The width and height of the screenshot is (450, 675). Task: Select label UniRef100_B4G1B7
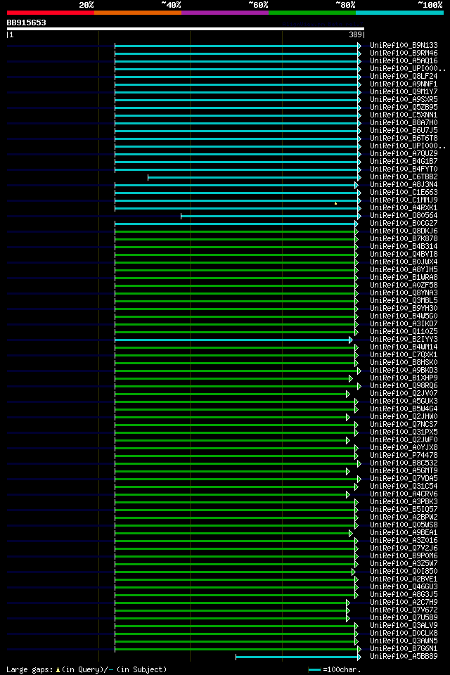404,162
